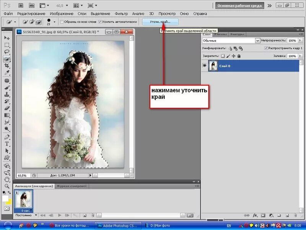306x230 pixels.
Task: Select the 3D Orbit camera tool
Action: [x=7, y=172]
